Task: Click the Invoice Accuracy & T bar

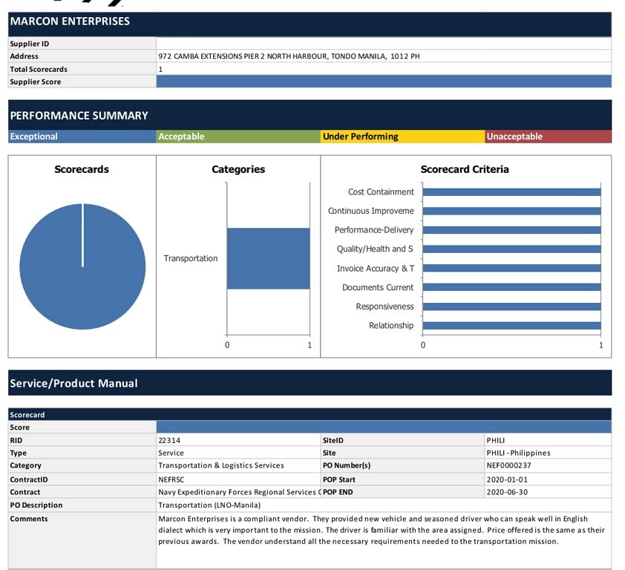Action: pos(511,268)
